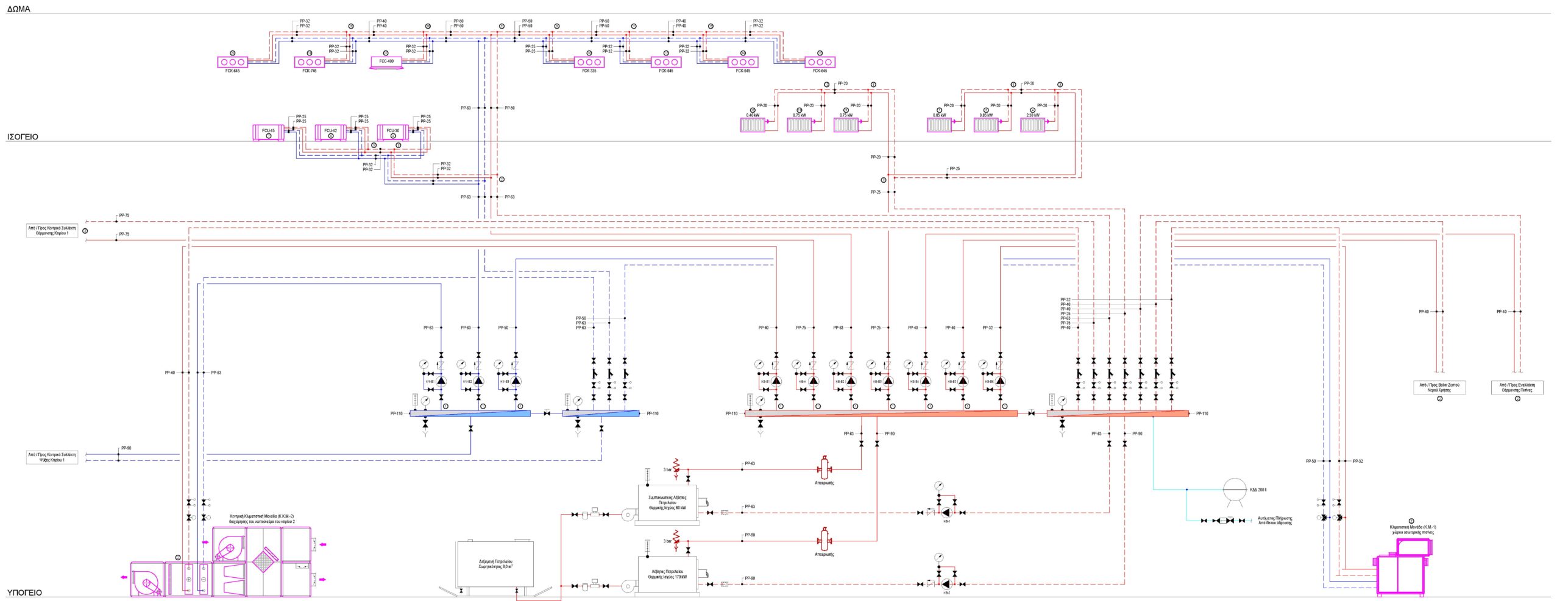
Task: Select the 2.30 kW radiator symbol
Action: coord(1032,125)
